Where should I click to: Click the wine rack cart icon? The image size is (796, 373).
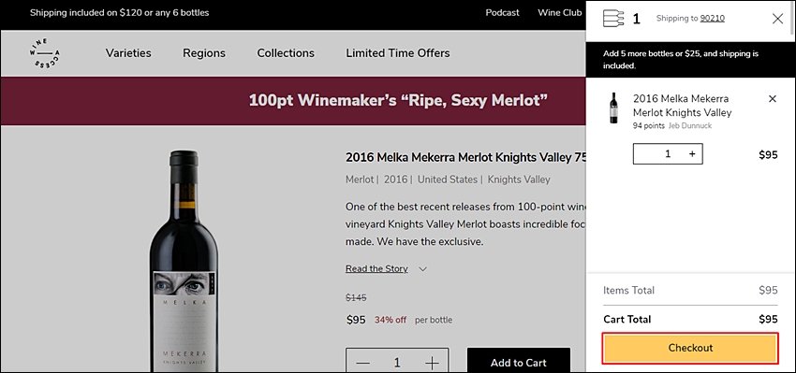coord(613,19)
